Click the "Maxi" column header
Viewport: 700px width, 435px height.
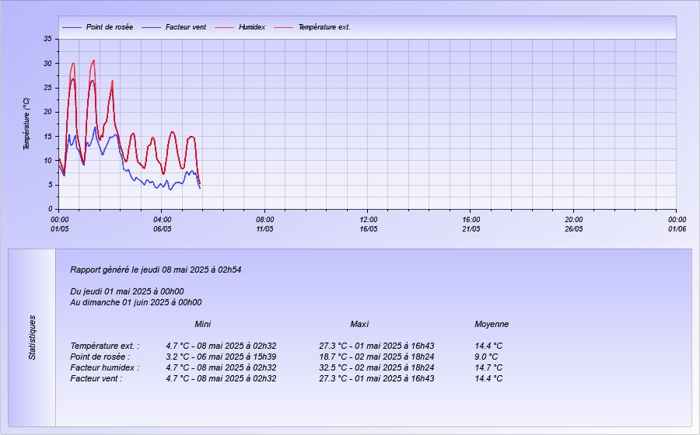point(359,324)
